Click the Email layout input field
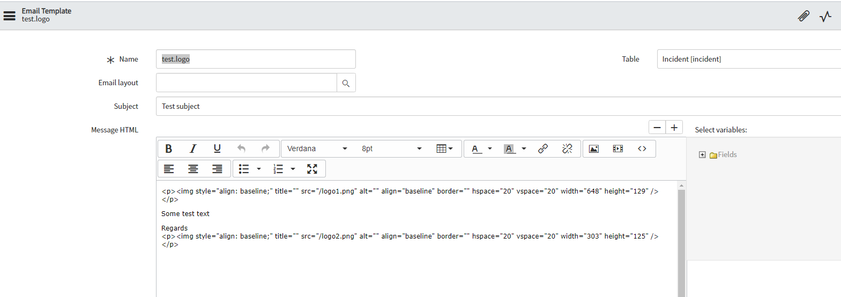This screenshot has width=841, height=297. pos(247,83)
